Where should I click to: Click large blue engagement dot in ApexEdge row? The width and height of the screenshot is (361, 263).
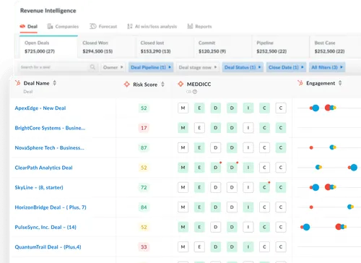click(x=316, y=108)
